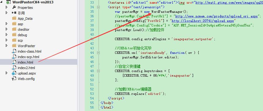
Task: Click the WordPaster folder icon
Action: tap(14, 46)
